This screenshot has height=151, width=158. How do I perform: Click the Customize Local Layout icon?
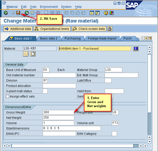(112, 13)
